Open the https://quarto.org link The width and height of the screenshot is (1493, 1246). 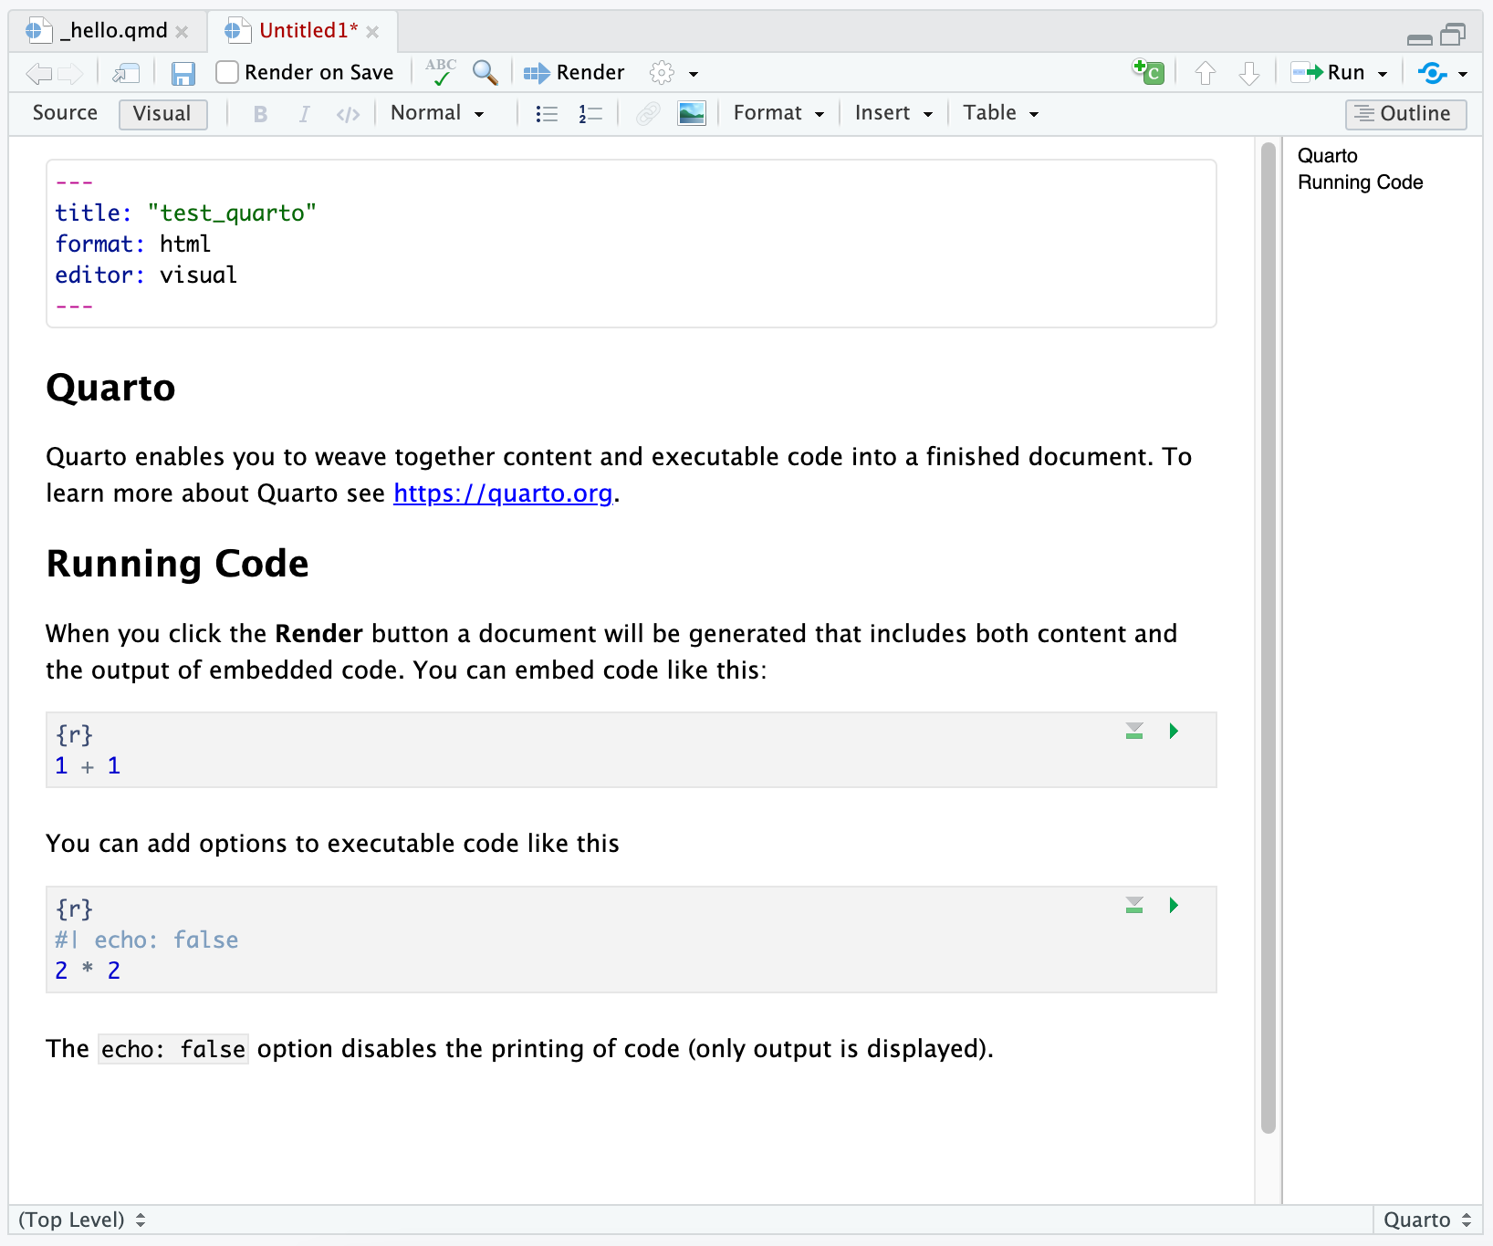[503, 493]
